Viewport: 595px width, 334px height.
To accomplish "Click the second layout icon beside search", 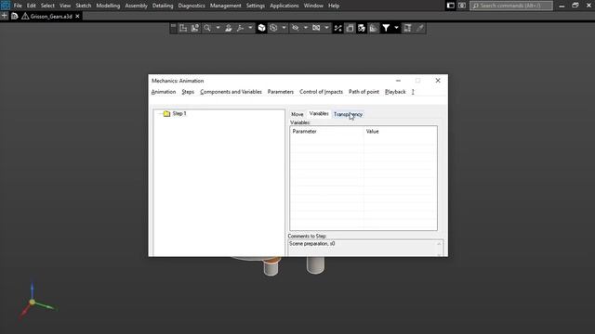I will [462, 6].
